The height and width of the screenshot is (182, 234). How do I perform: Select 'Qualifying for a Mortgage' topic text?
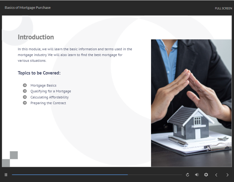point(51,91)
